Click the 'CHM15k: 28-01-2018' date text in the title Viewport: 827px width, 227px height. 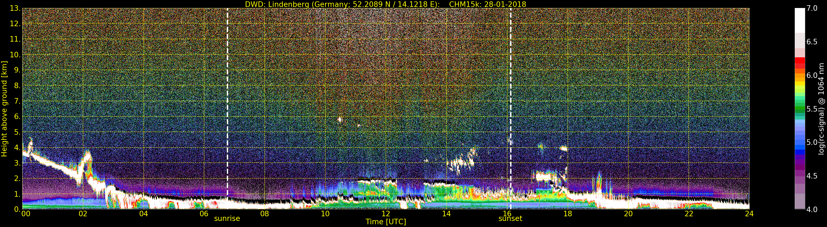[x=488, y=4]
